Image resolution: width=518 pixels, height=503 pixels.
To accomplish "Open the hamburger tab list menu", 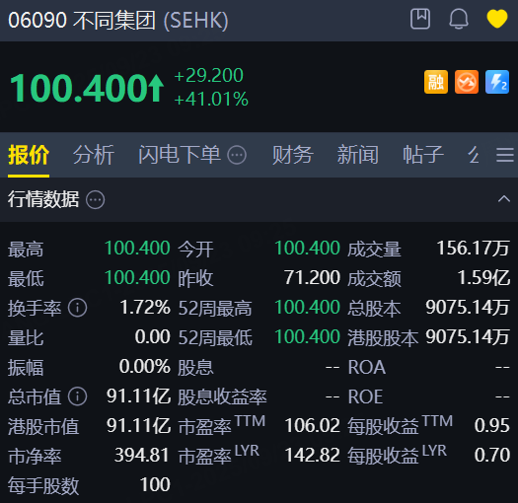I will 505,155.
